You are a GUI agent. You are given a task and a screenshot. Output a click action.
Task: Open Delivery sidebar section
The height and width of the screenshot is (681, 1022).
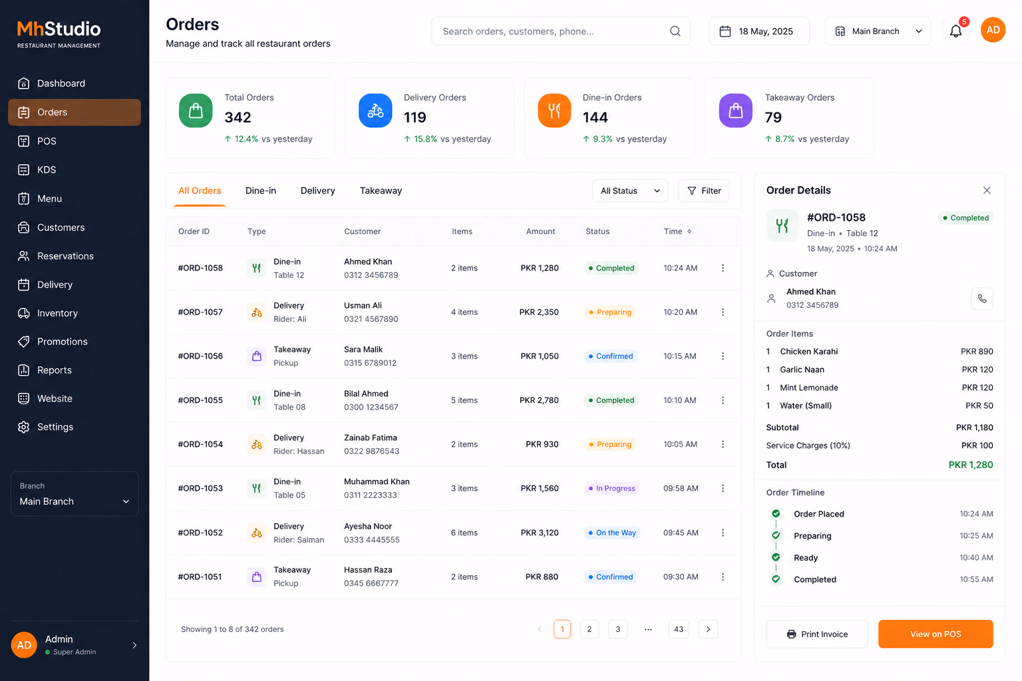pyautogui.click(x=75, y=285)
